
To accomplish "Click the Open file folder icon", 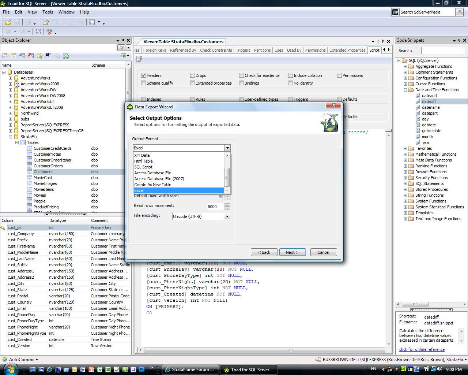I will point(8,22).
